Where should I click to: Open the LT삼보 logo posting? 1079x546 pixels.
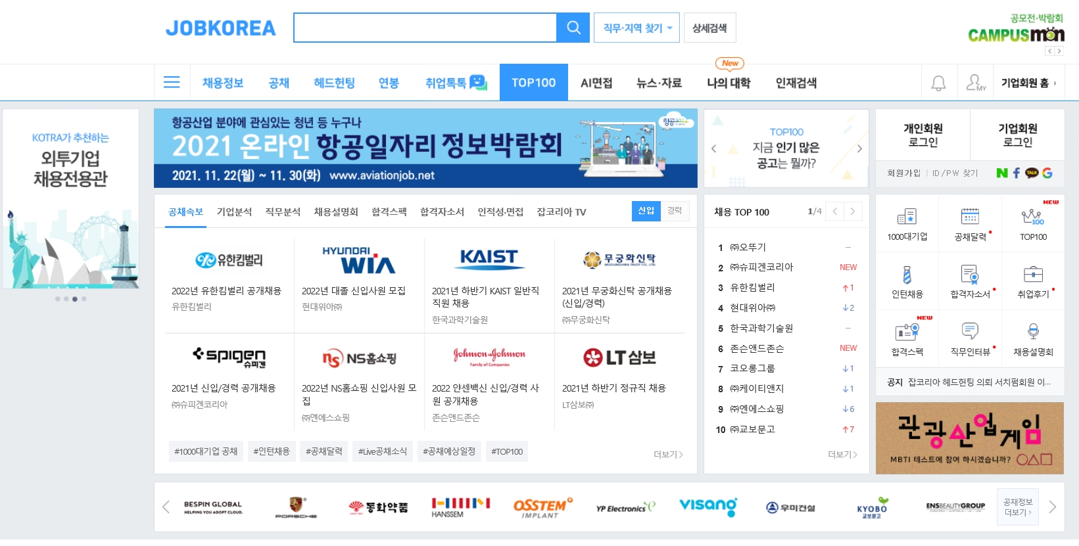(x=619, y=357)
